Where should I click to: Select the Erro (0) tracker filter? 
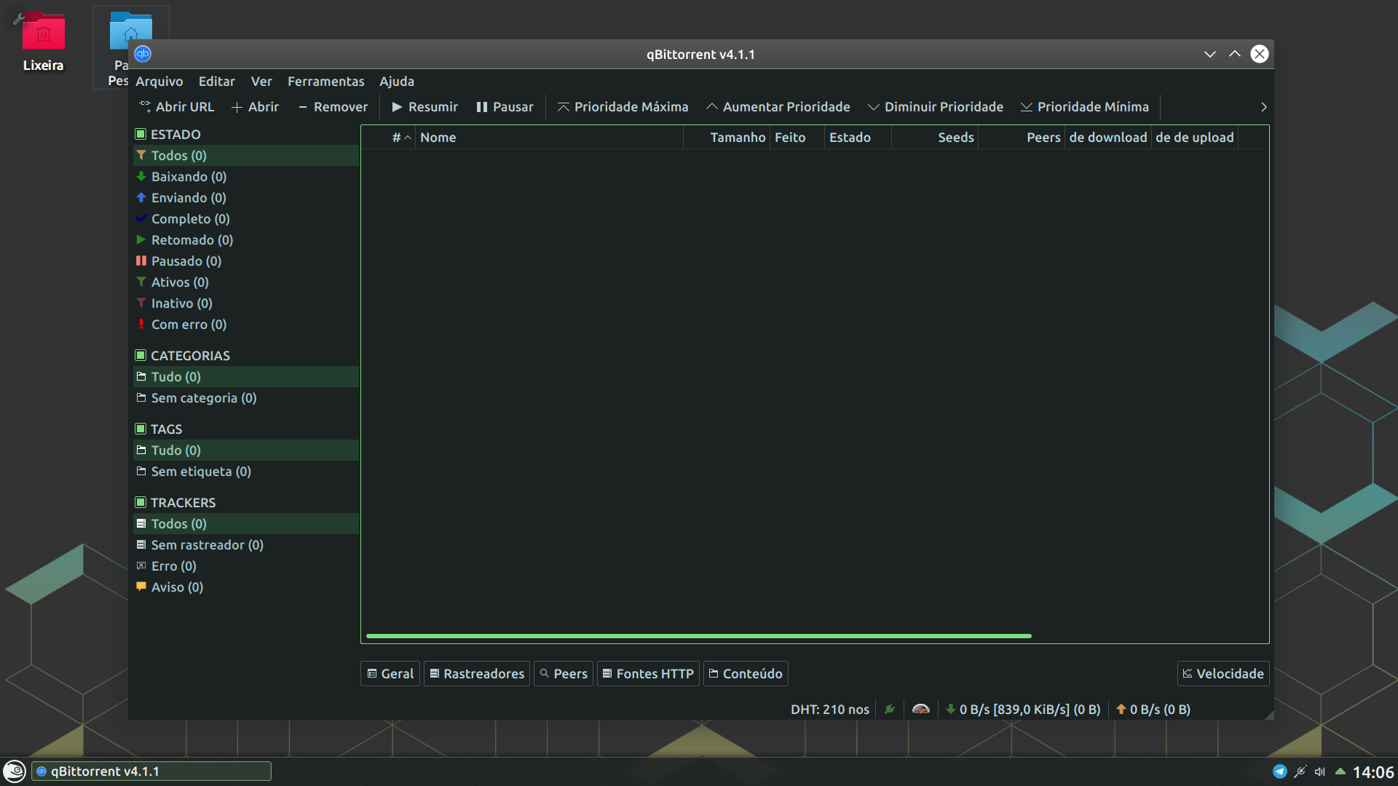click(x=246, y=566)
